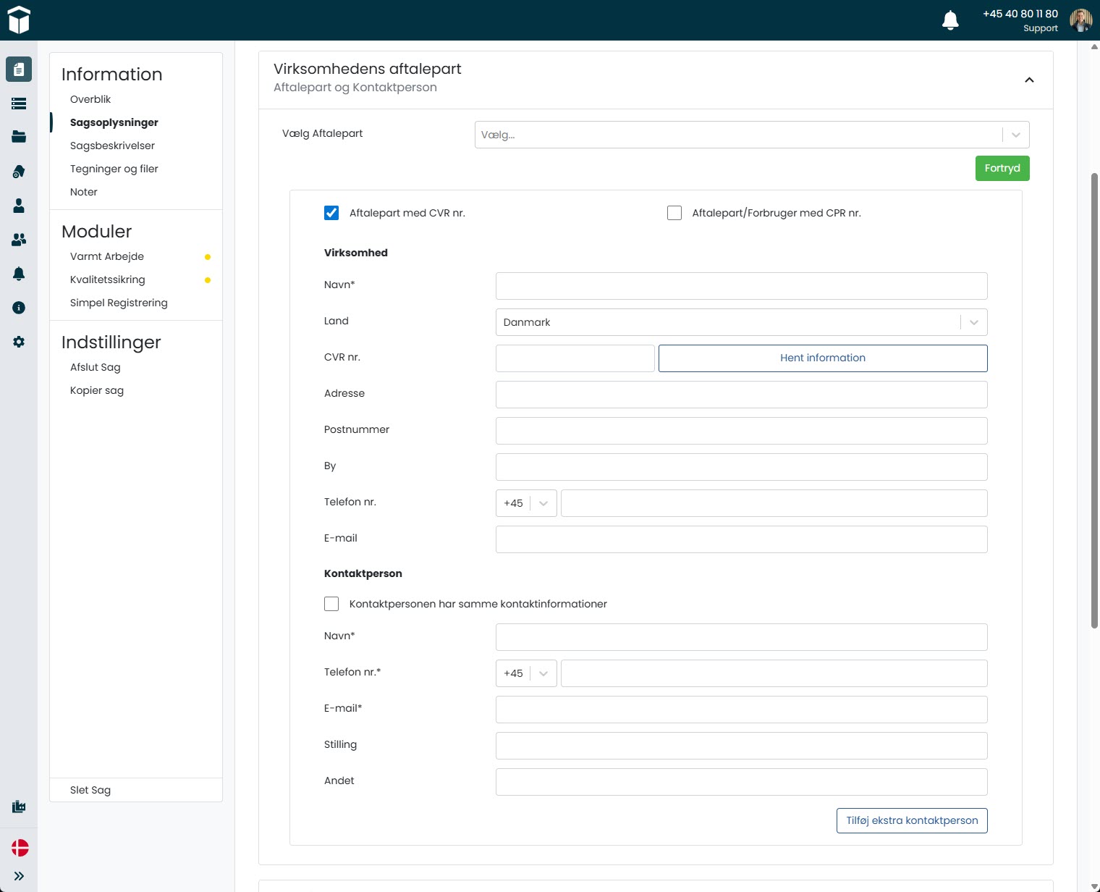Click the green Fortryd button
Screen dimensions: 1100x892
click(x=1002, y=168)
